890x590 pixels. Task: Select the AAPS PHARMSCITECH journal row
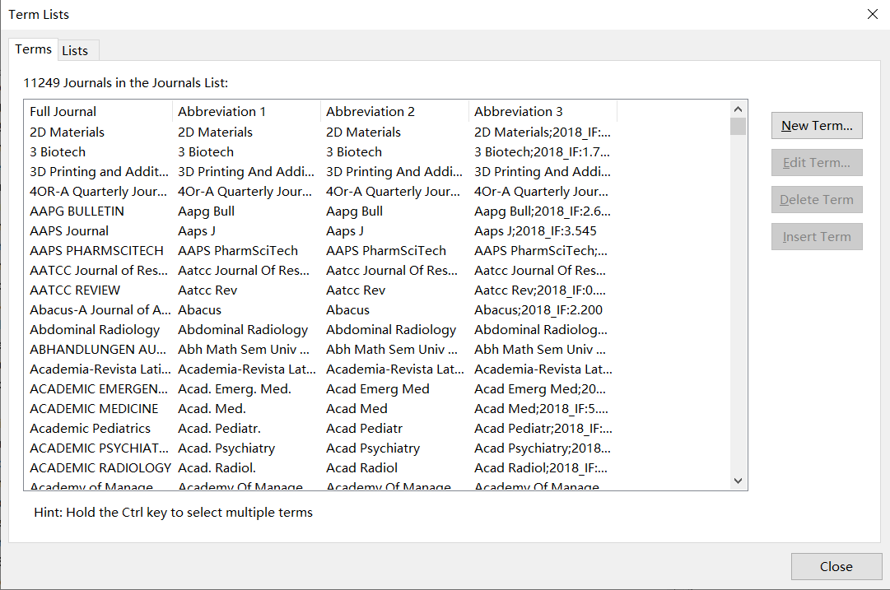[x=96, y=251]
